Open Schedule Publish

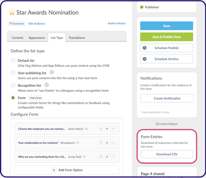click(x=167, y=48)
